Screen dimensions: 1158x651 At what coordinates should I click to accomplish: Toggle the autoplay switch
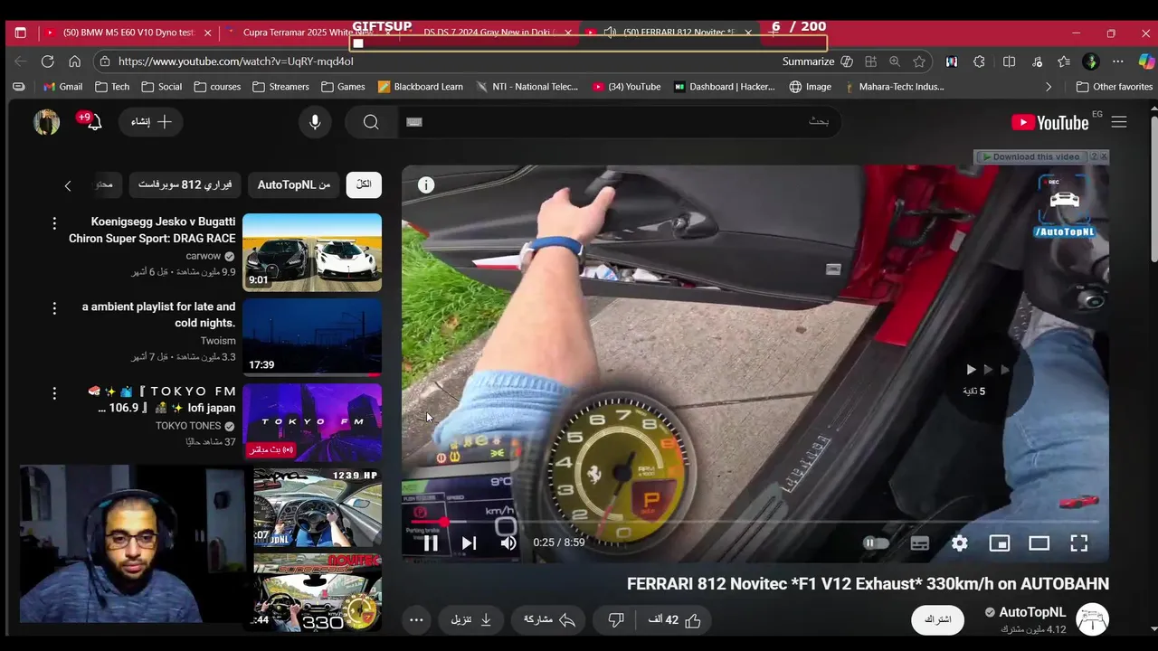[876, 542]
